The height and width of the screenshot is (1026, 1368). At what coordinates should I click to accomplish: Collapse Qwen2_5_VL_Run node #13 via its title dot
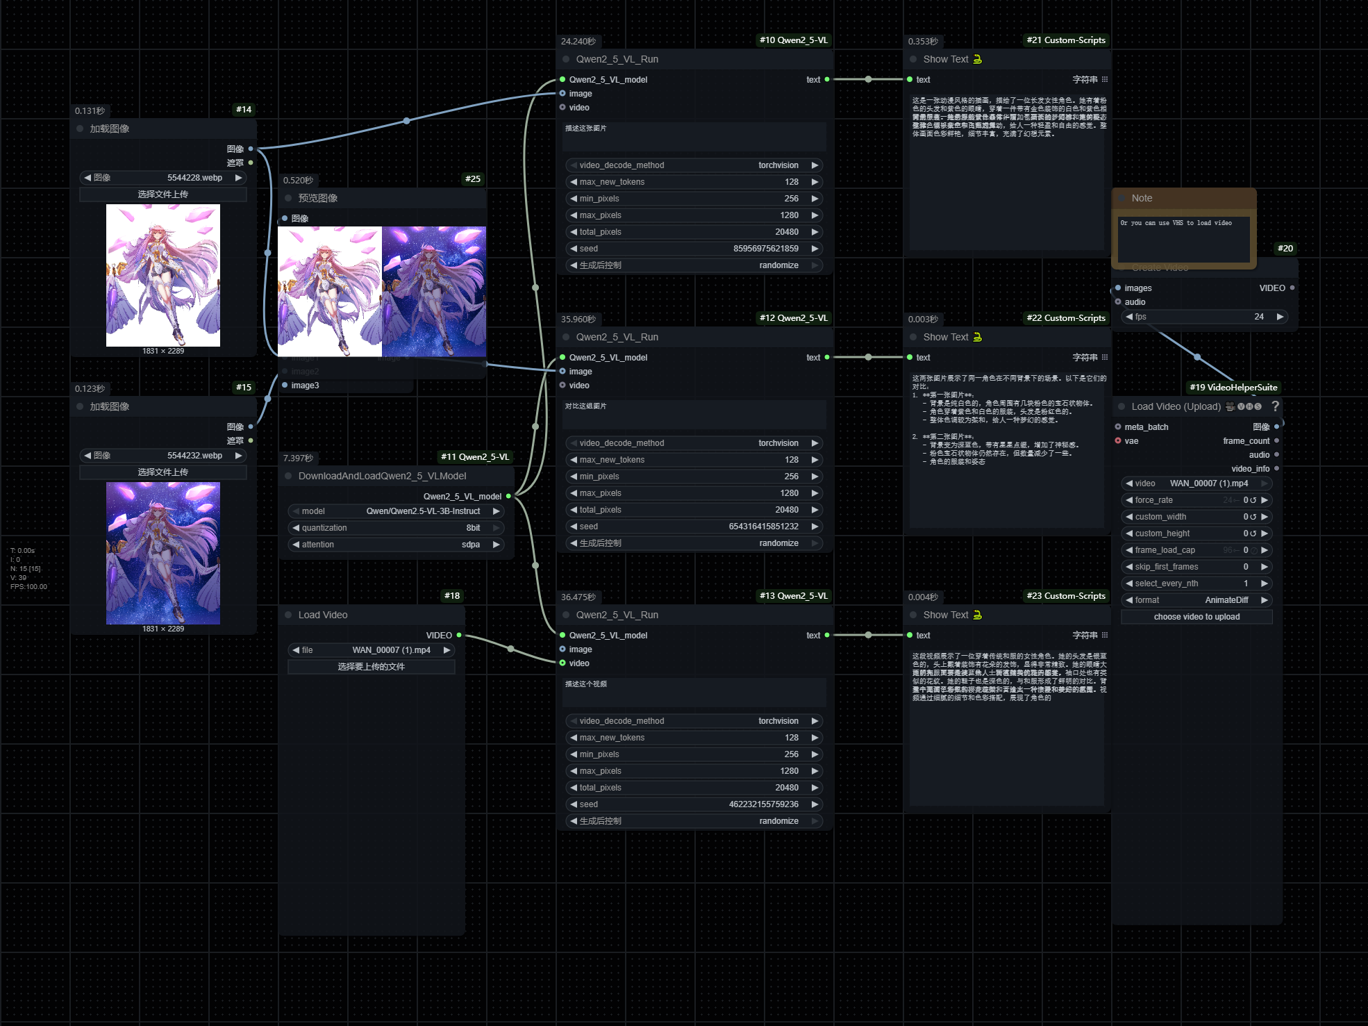[x=566, y=615]
